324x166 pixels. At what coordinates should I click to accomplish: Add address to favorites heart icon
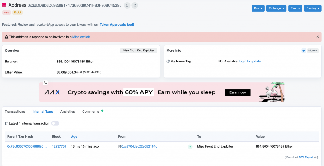303,50
